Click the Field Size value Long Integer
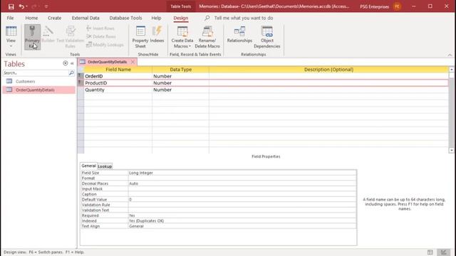456x256 pixels. [x=242, y=173]
